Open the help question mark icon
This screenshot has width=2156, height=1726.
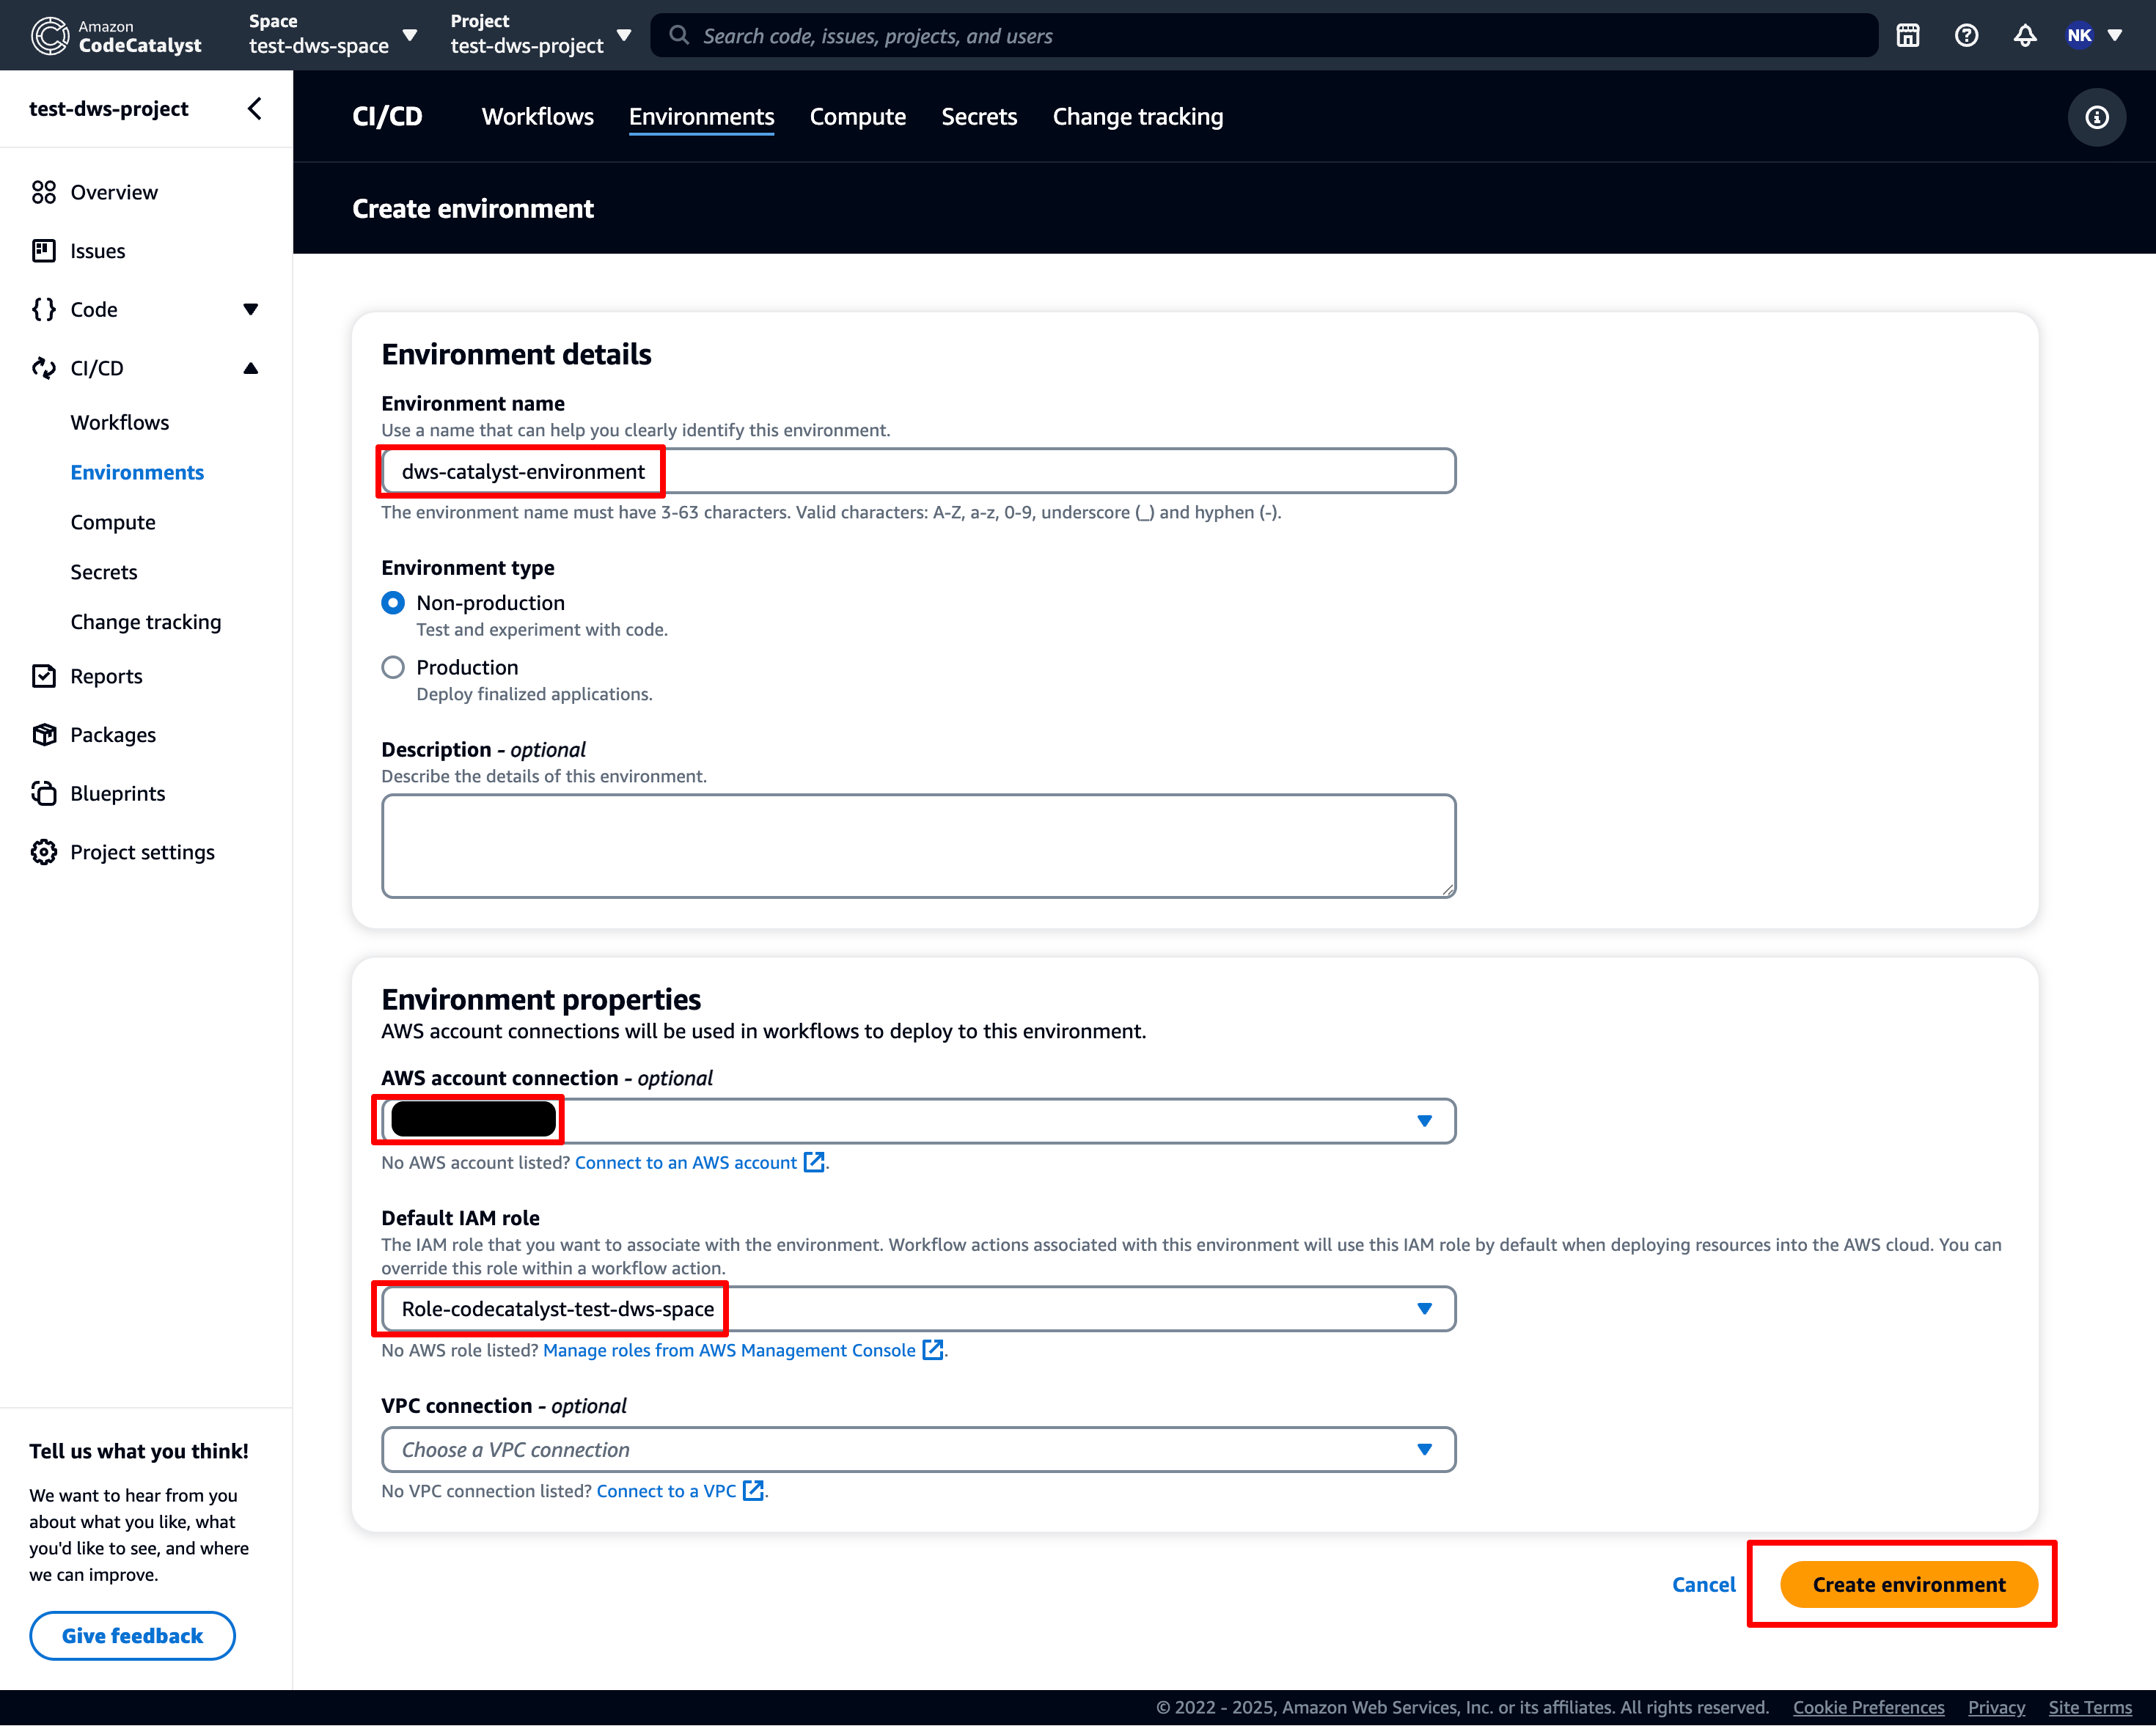(x=1966, y=36)
